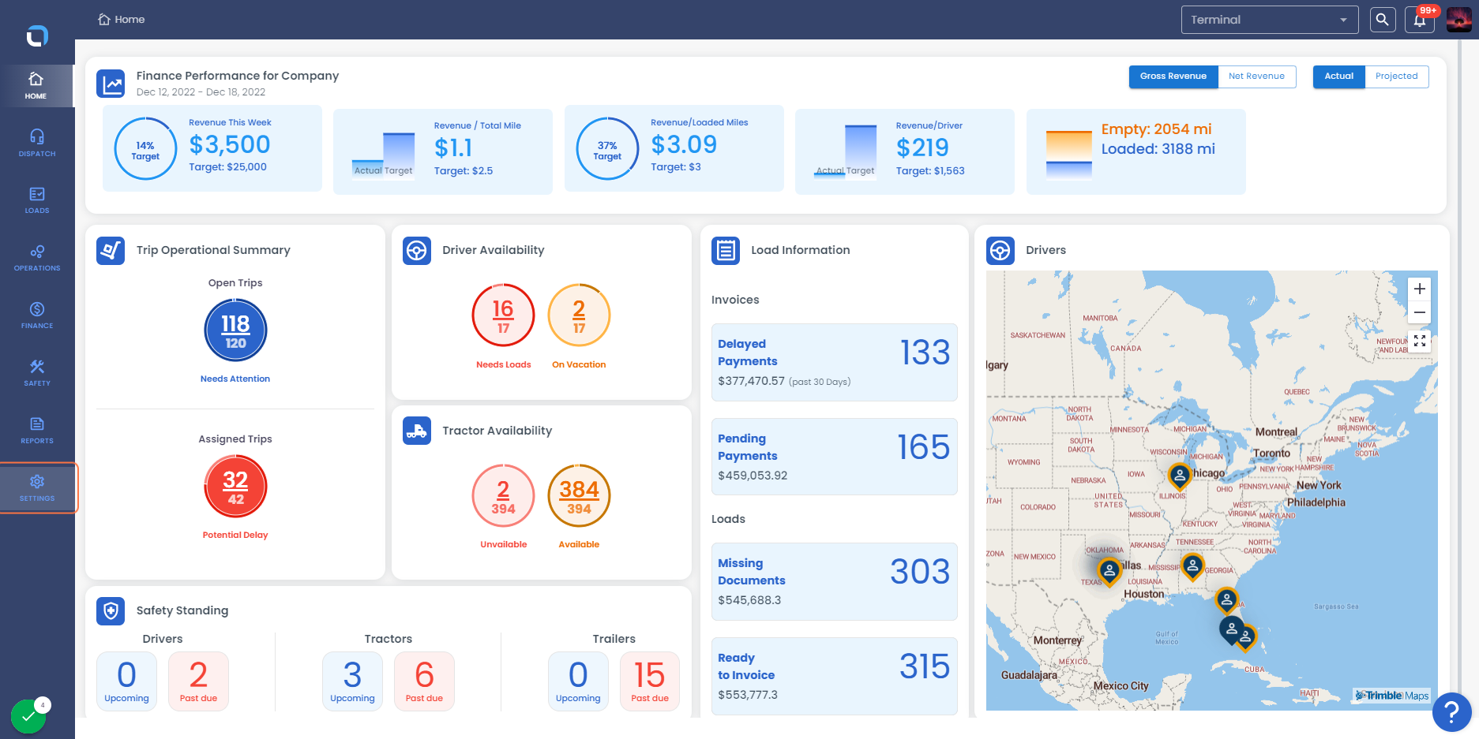The width and height of the screenshot is (1479, 739).
Task: Open the Pending Payments card
Action: [x=834, y=457]
